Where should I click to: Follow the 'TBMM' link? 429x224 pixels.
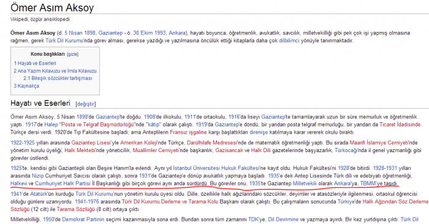(368, 183)
